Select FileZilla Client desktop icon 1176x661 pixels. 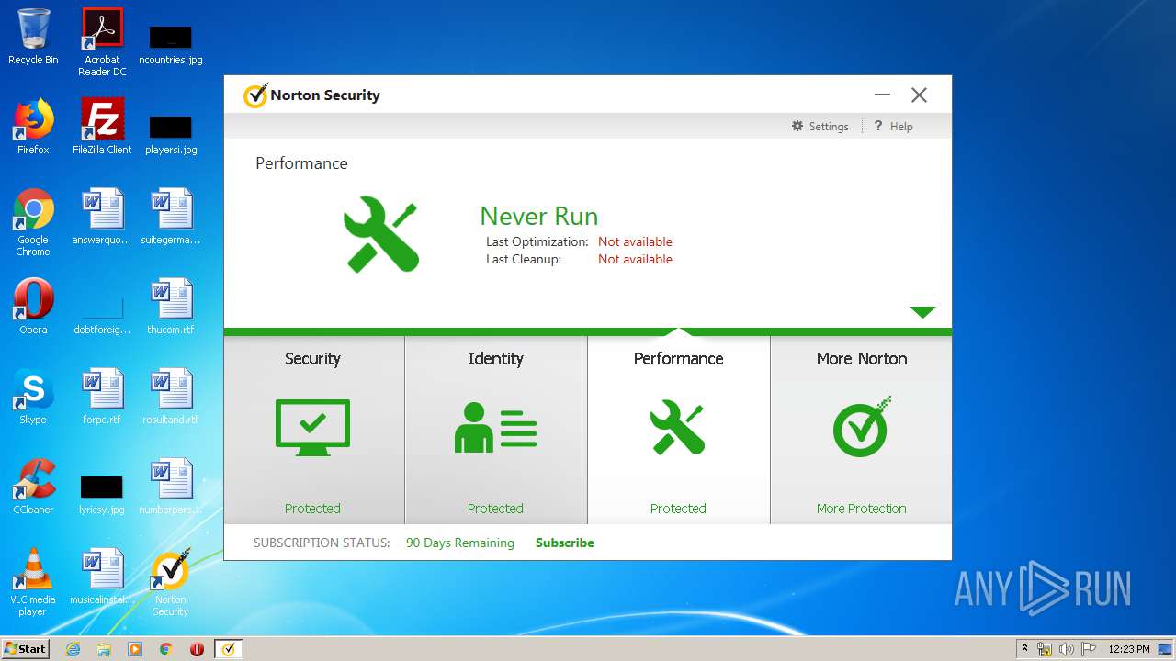tap(102, 127)
